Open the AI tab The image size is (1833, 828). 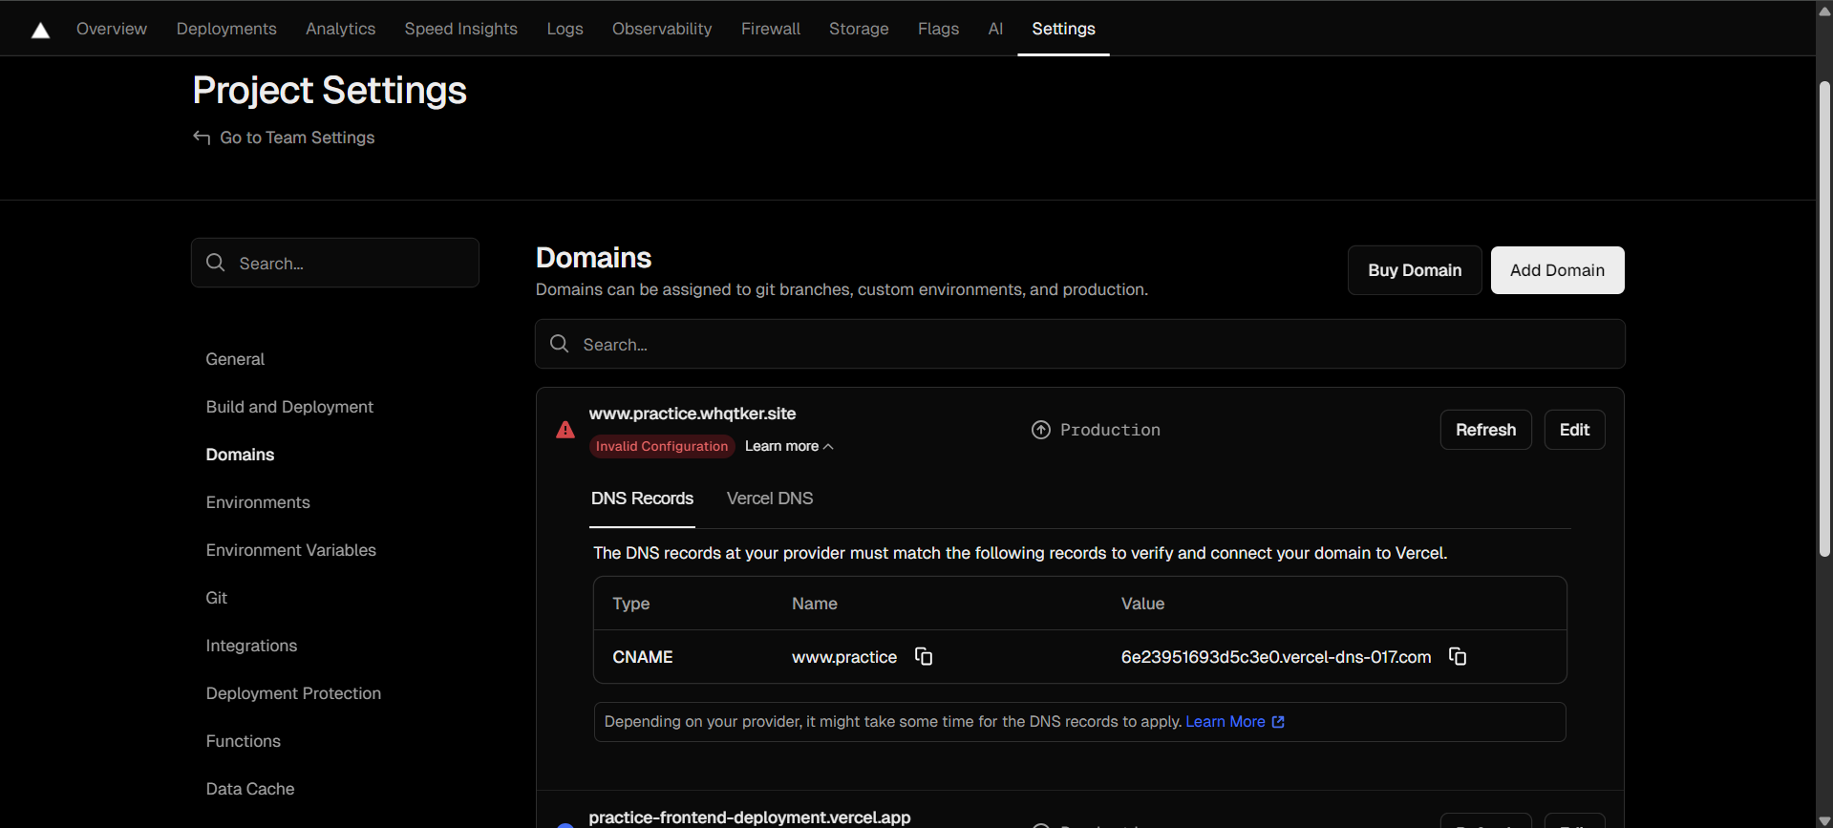(x=995, y=29)
